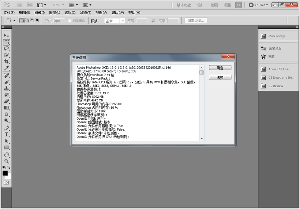Choose New selection mode

pyautogui.click(x=22, y=20)
